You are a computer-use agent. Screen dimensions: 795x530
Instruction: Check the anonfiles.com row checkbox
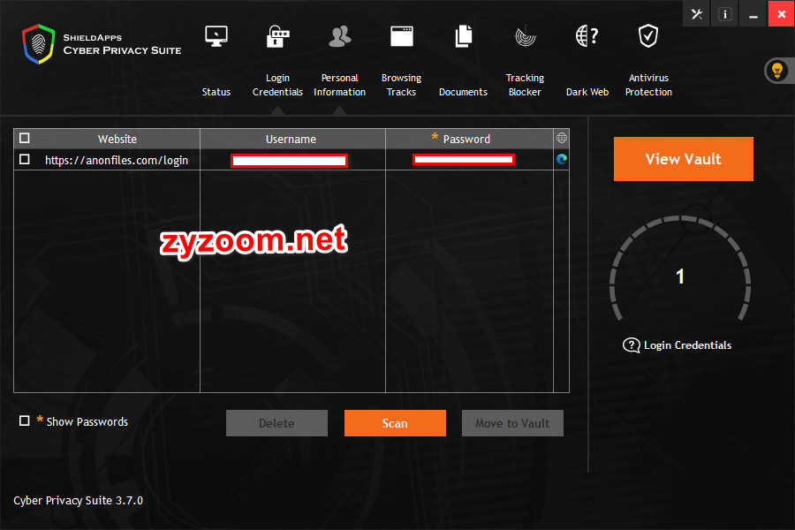click(25, 159)
